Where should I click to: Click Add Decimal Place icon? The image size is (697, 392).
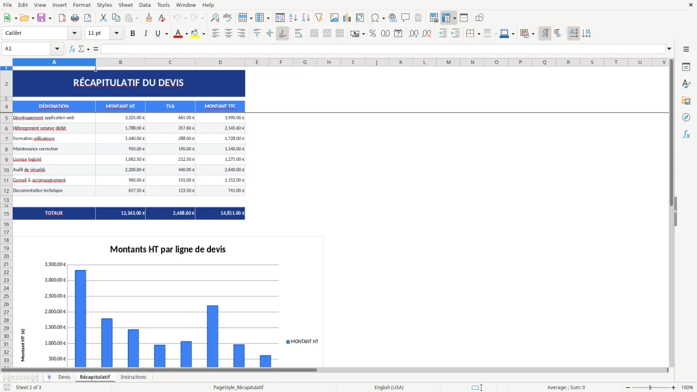tap(414, 34)
